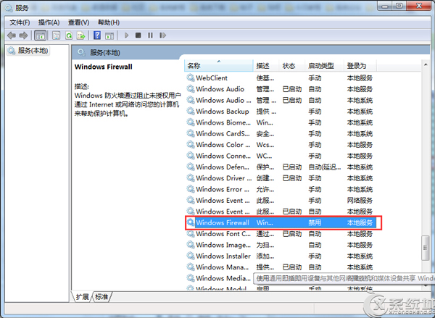
Task: Sort by the 名称 column header
Action: 218,66
